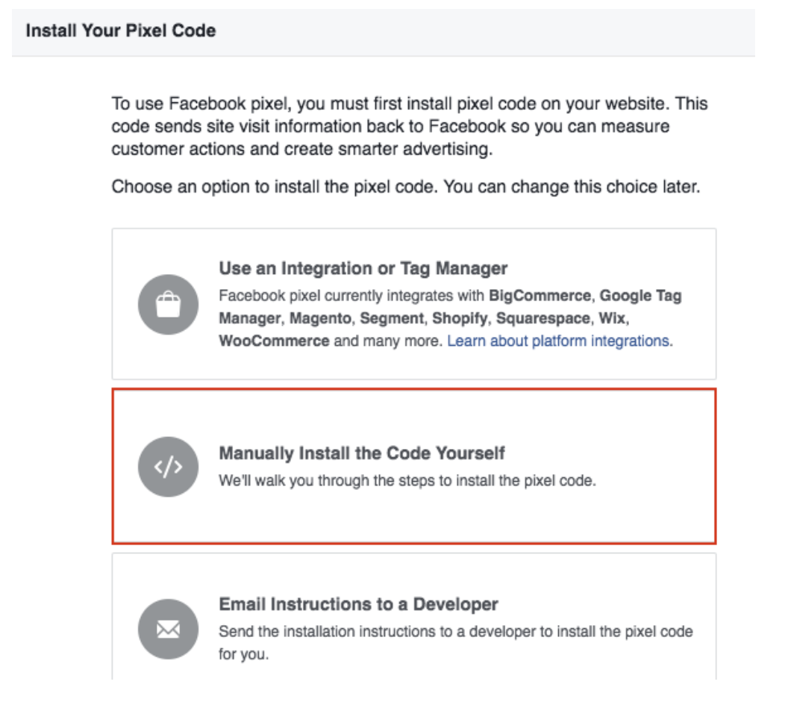Click the bold BigCommerce platform name
The width and height of the screenshot is (788, 717).
point(540,296)
